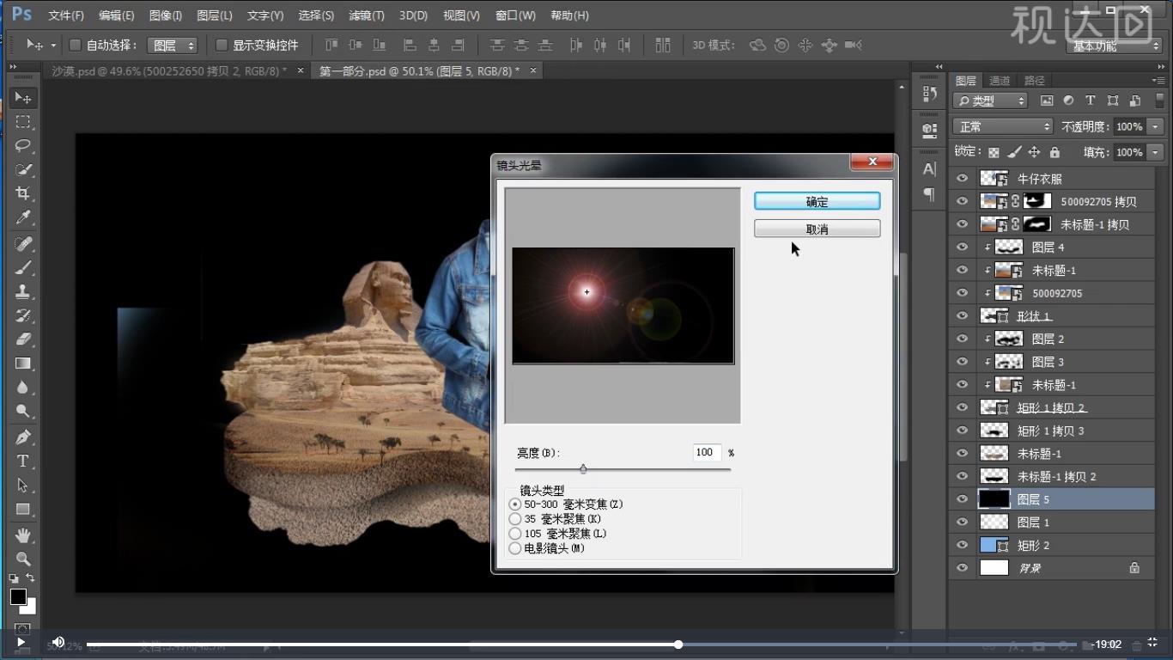Click the 确定 button in lens flare dialog
1173x660 pixels.
tap(817, 201)
